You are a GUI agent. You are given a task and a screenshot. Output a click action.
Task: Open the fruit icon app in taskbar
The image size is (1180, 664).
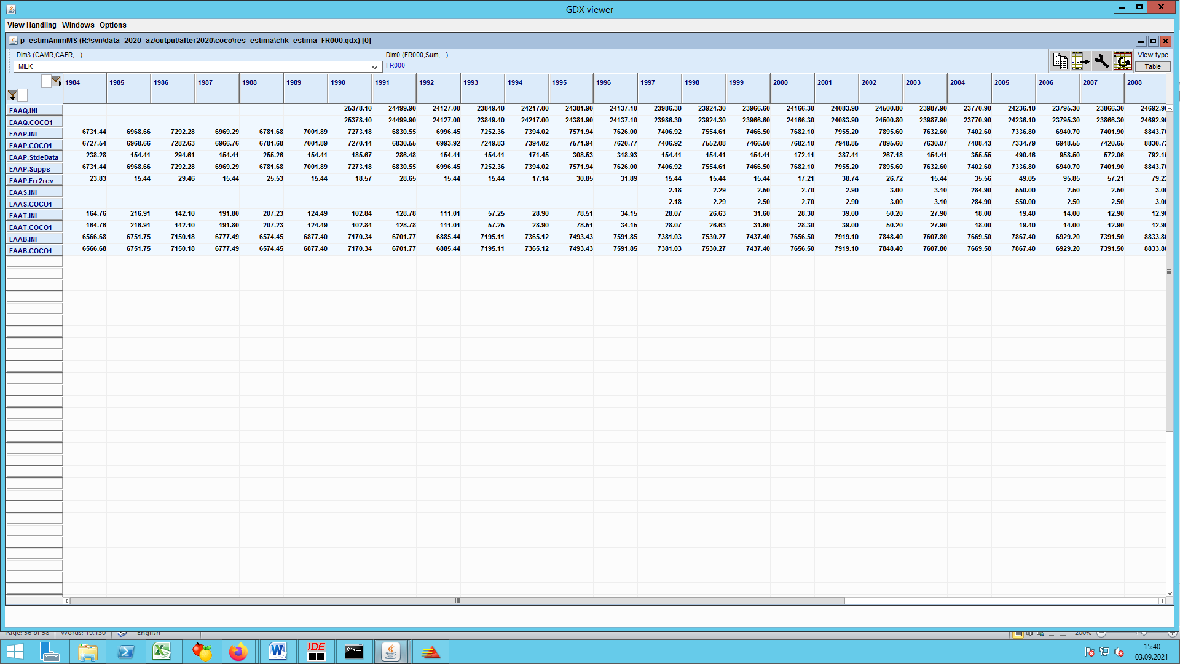201,652
